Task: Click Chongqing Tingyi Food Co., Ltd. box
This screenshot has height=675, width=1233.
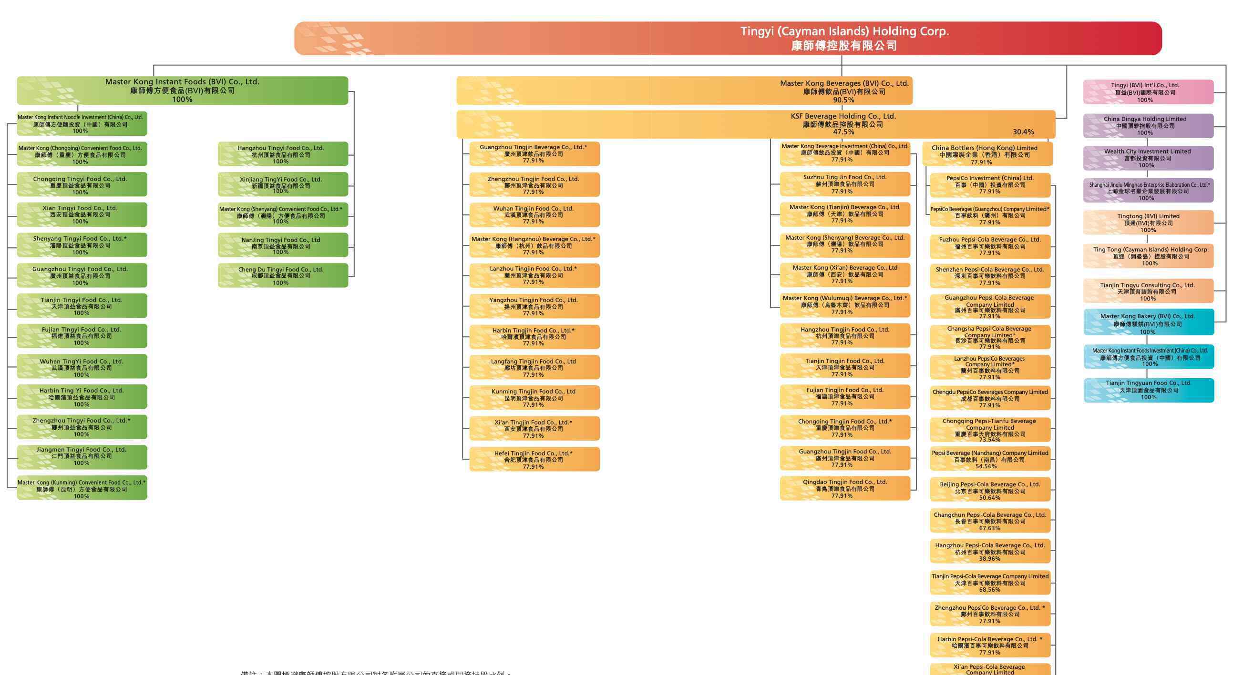Action: coord(82,184)
